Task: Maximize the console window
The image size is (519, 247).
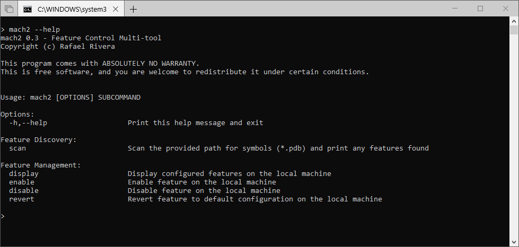Action: pyautogui.click(x=480, y=9)
